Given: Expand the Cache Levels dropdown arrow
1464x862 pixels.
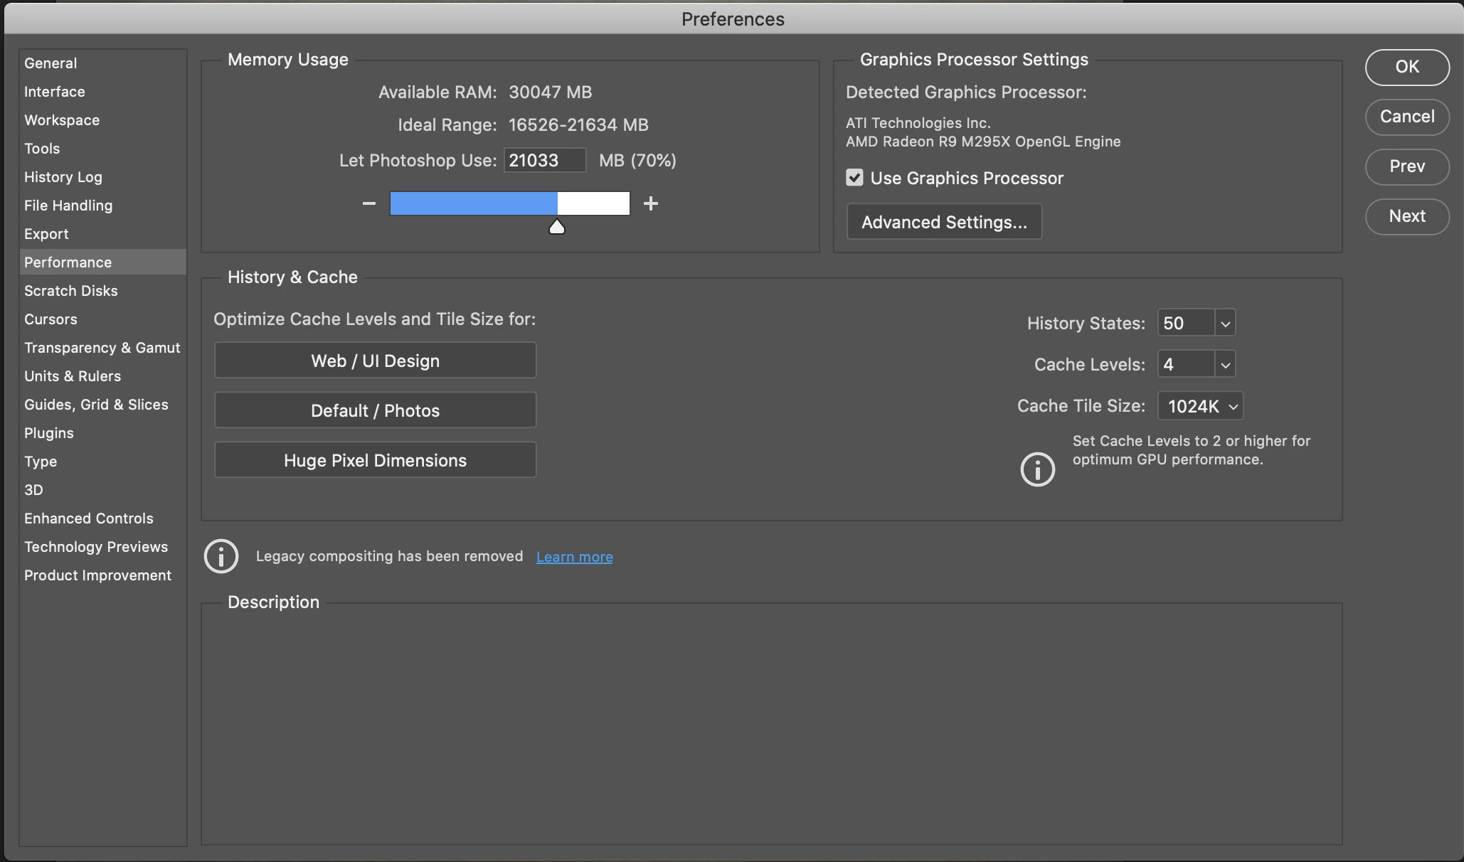Looking at the screenshot, I should pyautogui.click(x=1225, y=365).
